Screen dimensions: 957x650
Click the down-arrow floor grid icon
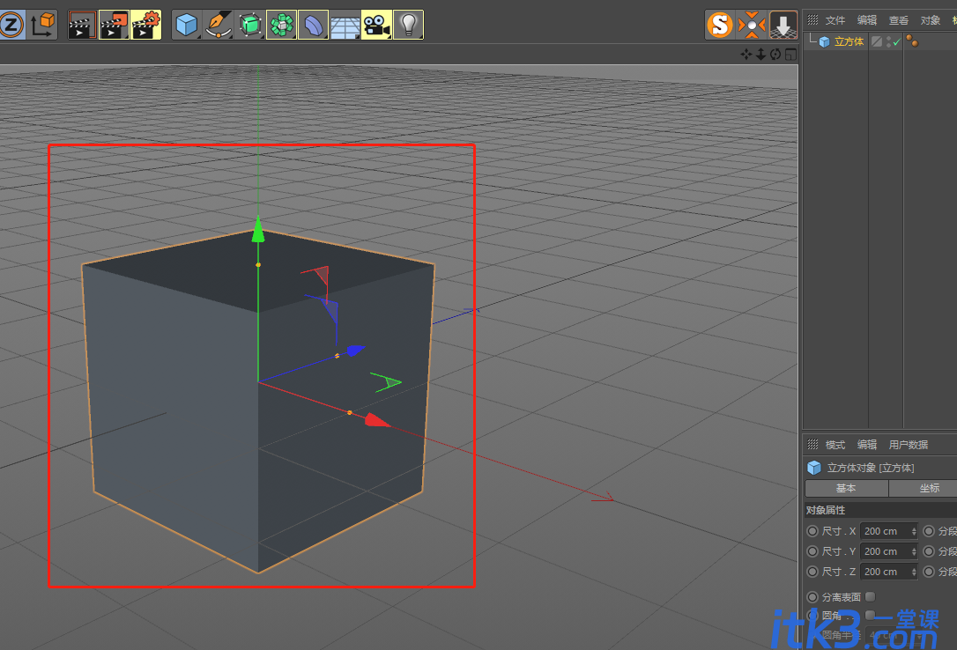point(783,25)
